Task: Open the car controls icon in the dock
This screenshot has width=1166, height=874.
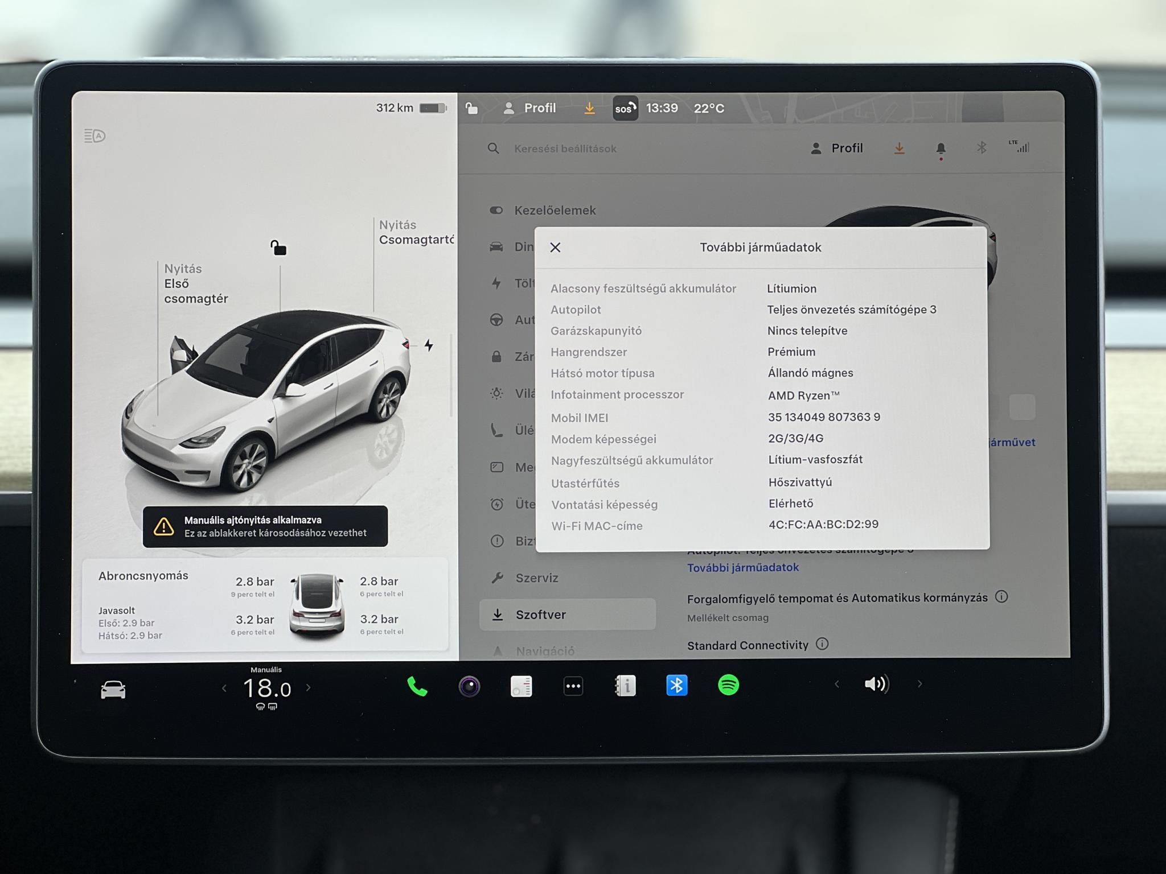Action: [x=113, y=689]
